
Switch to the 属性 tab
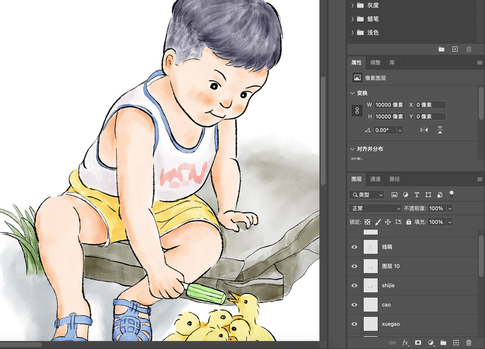[x=356, y=62]
